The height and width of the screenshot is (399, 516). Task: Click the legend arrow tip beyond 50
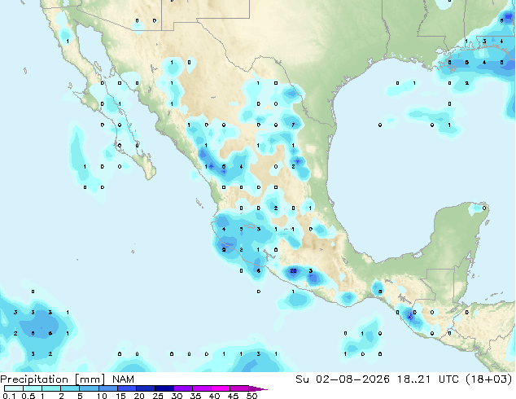(x=260, y=388)
